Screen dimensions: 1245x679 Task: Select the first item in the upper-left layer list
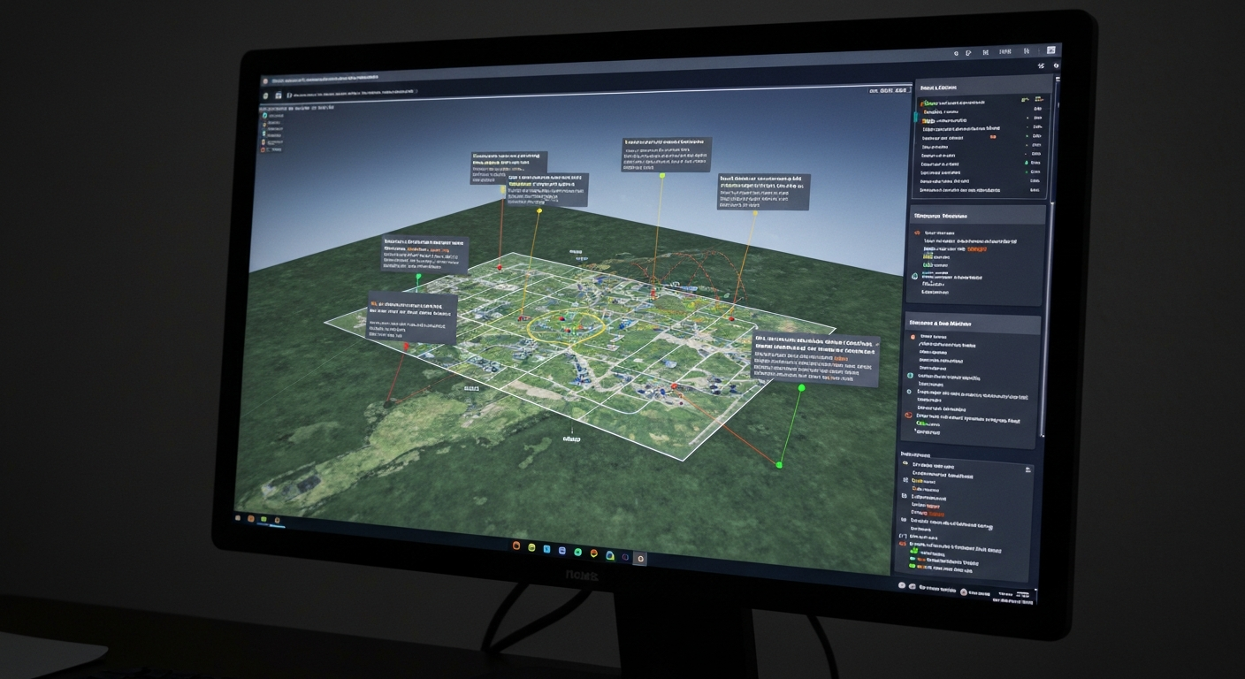[276, 116]
